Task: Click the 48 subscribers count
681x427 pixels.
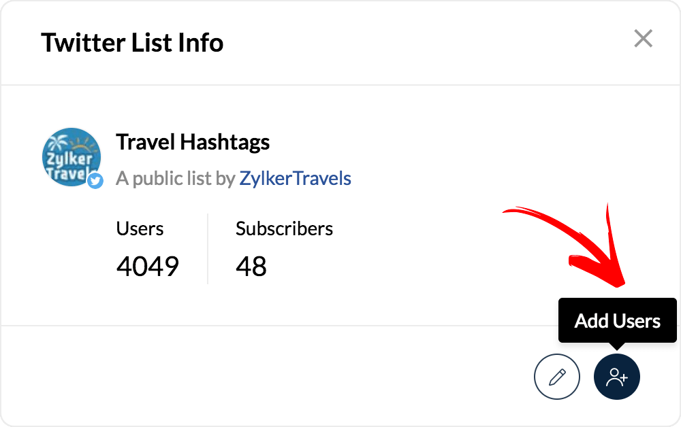Action: 251,266
